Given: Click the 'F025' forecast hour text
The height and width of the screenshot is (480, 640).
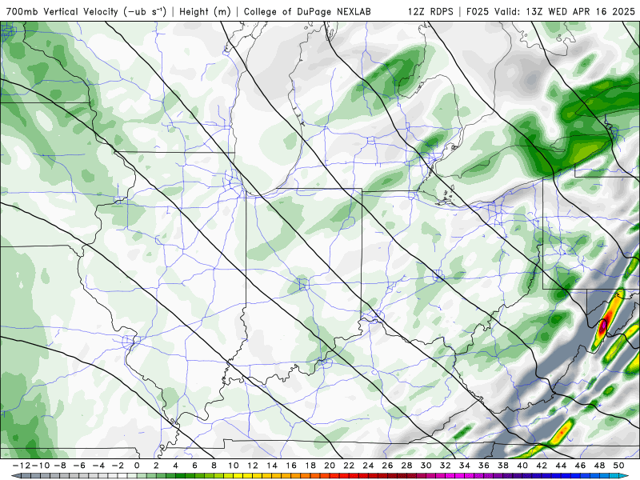Looking at the screenshot, I should coord(478,11).
